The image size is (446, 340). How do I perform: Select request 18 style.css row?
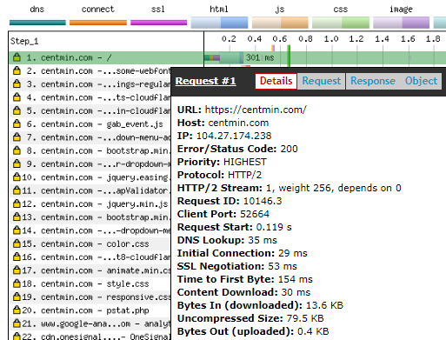tap(90, 283)
